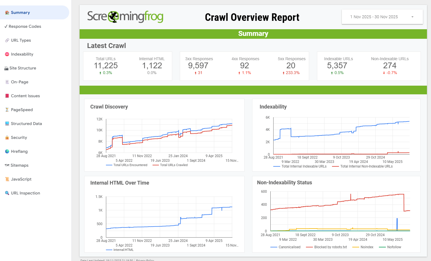
Task: Open the date range selector dropdown
Action: click(x=382, y=17)
